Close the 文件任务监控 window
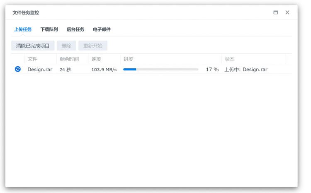 (x=287, y=12)
